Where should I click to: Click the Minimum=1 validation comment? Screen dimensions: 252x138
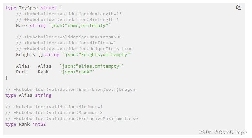(x=54, y=107)
